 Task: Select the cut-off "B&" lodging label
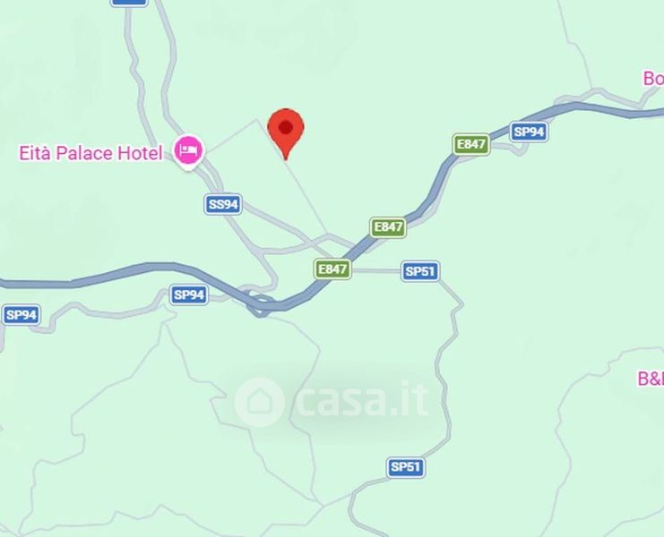click(x=651, y=379)
